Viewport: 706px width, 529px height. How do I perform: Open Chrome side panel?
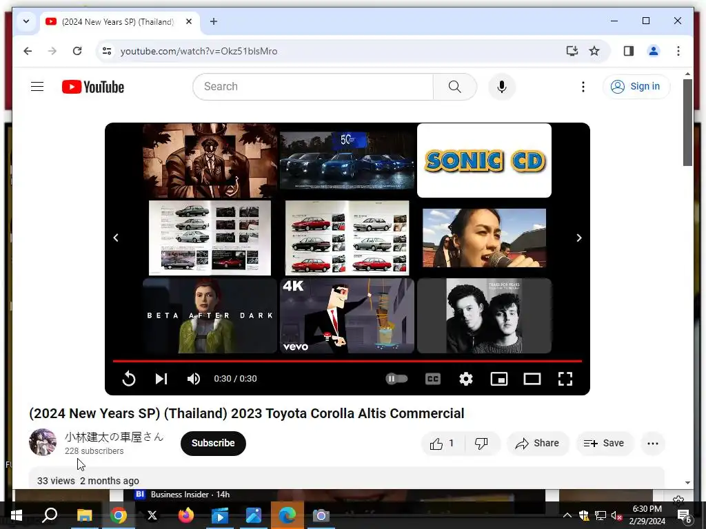point(629,51)
